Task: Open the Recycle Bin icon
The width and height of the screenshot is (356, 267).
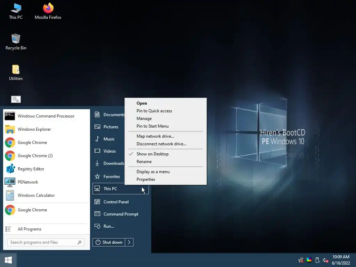Action: tap(16, 42)
